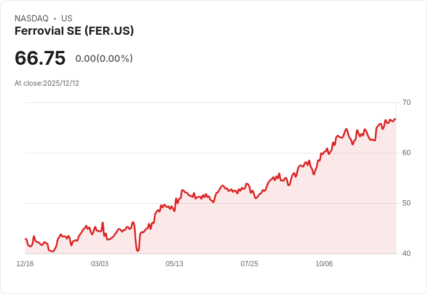Click the 12/16 date axis label
The image size is (427, 294).
25,264
